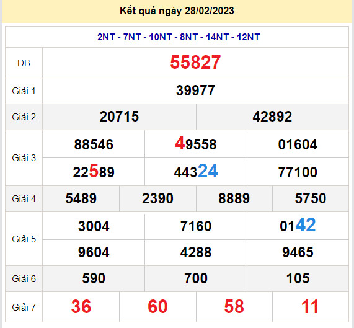Click the header Kết quả ngày 28/02/2023
This screenshot has height=328, width=354.
pos(177,11)
